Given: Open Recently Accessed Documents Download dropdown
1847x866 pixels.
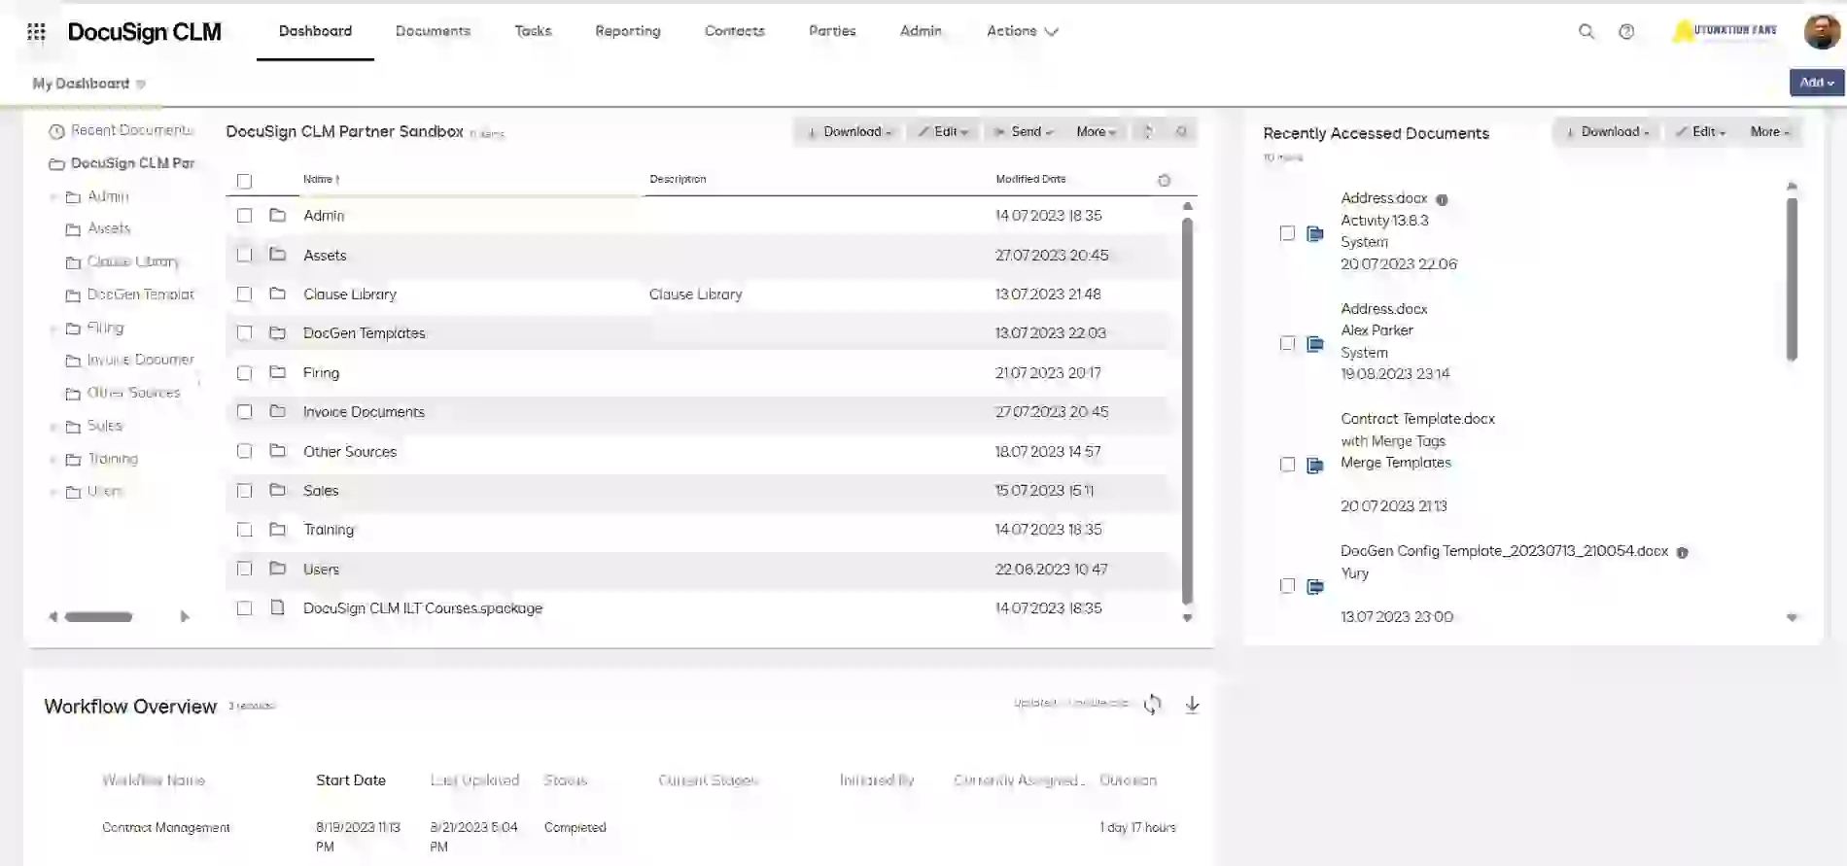Looking at the screenshot, I should click(x=1607, y=131).
